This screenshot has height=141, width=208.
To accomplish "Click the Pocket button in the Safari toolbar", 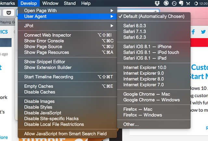I will point(9,13).
